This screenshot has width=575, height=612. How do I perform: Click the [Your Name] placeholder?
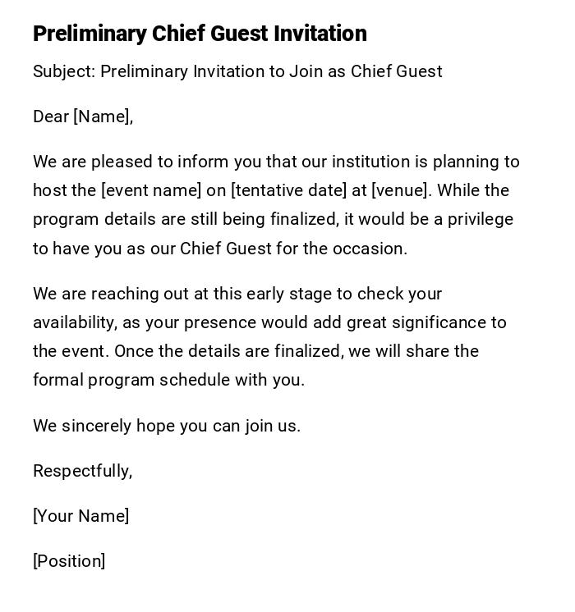point(80,516)
